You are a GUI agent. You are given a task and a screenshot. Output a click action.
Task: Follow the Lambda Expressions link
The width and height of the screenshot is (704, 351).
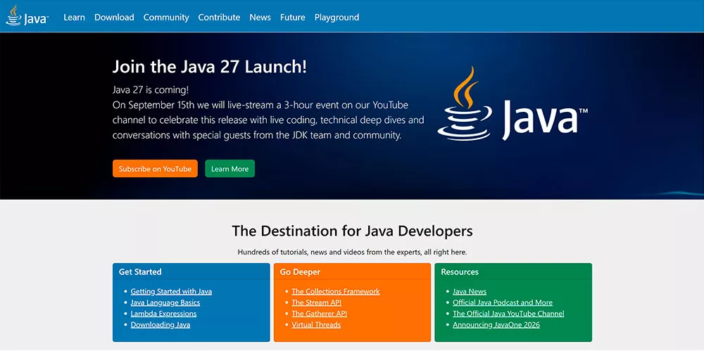[163, 314]
